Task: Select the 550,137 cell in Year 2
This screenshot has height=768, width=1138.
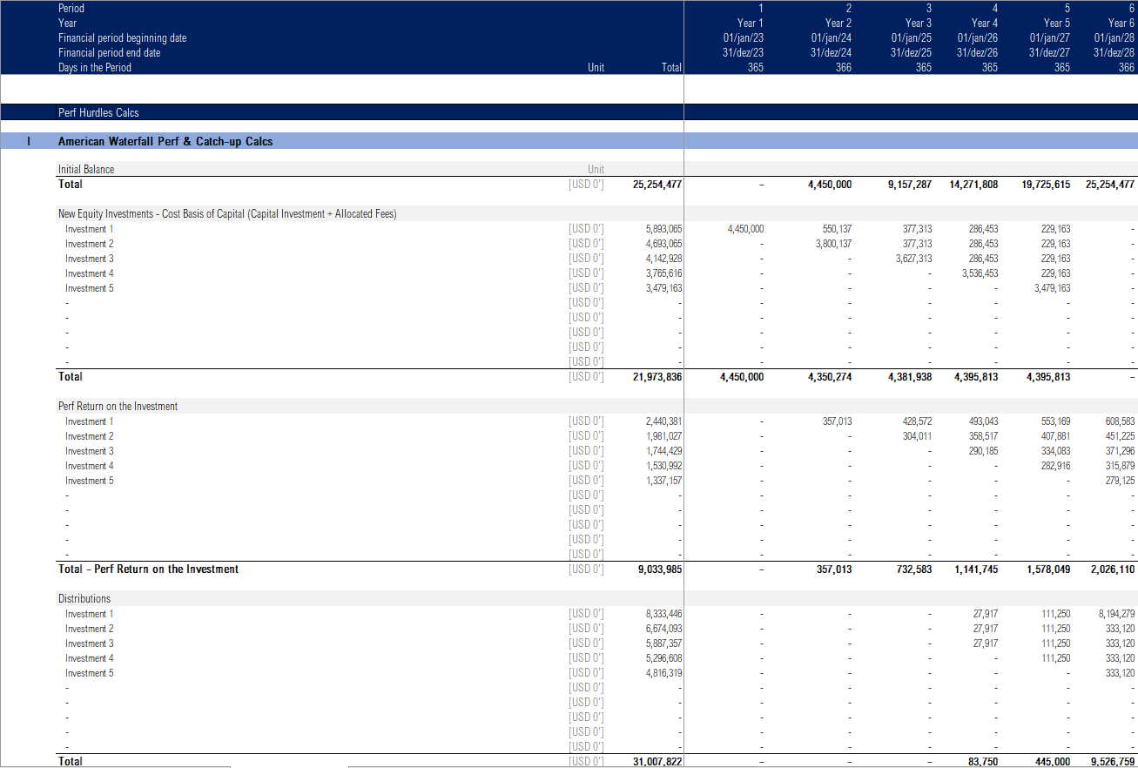Action: point(837,229)
